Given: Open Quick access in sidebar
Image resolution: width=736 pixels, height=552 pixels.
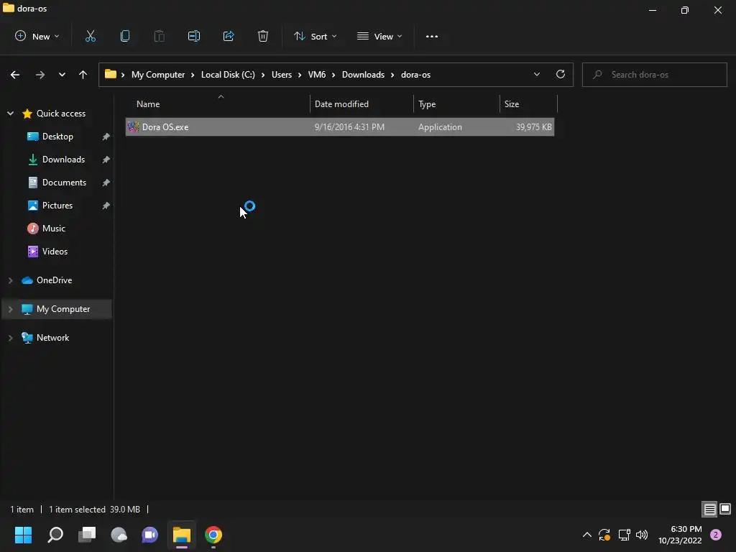Looking at the screenshot, I should pos(60,114).
